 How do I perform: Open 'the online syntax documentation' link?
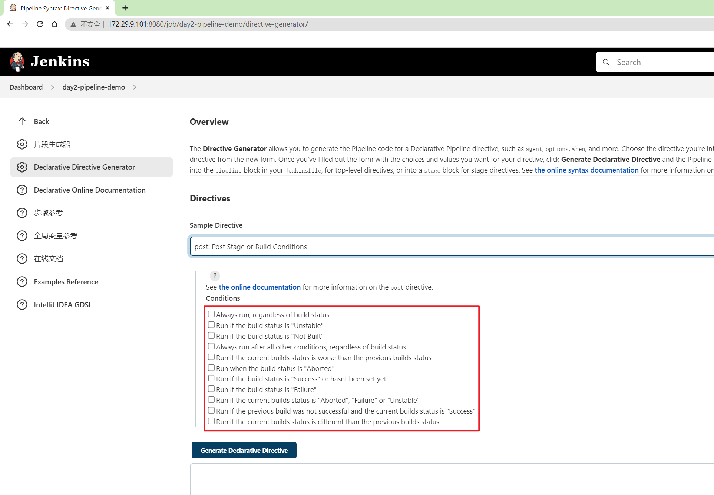pos(586,170)
